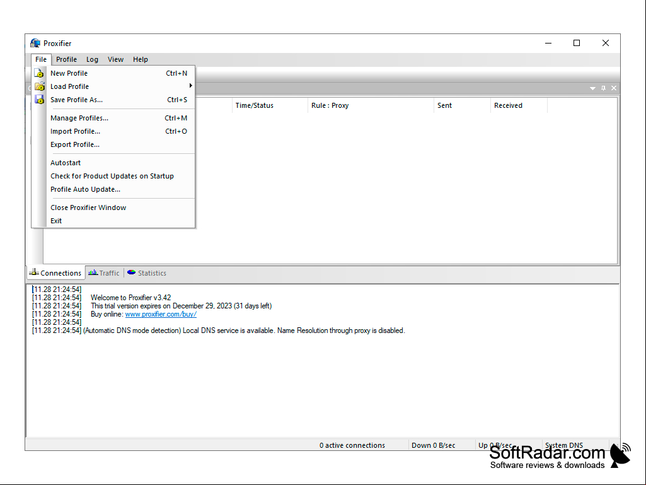646x485 pixels.
Task: Choose Save Profile As... menu entry
Action: [x=113, y=100]
